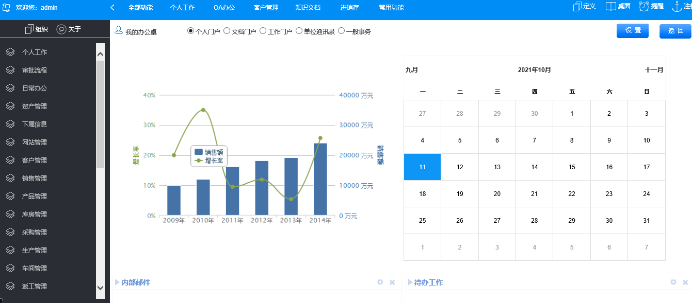This screenshot has height=303, width=692.
Task: Select highlighted date 11 in calendar
Action: click(422, 167)
